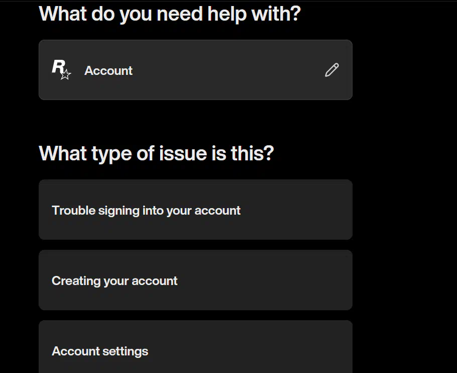Click the Rockstar Games logo icon
The width and height of the screenshot is (457, 373).
[61, 69]
